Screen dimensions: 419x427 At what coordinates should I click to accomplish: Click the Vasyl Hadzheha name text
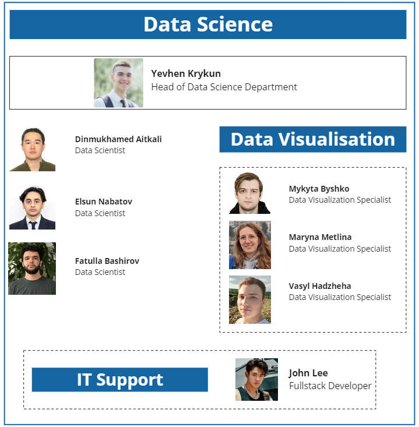320,286
